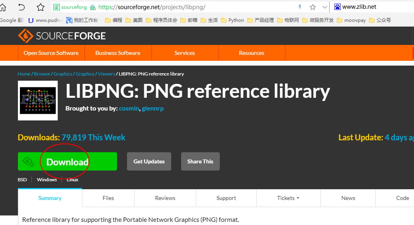Open the Resources menu
The image size is (414, 225).
[x=252, y=53]
